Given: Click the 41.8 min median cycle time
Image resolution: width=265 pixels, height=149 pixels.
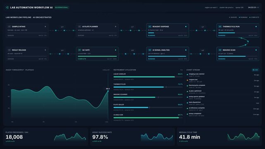Looking at the screenshot, I should (x=189, y=137).
